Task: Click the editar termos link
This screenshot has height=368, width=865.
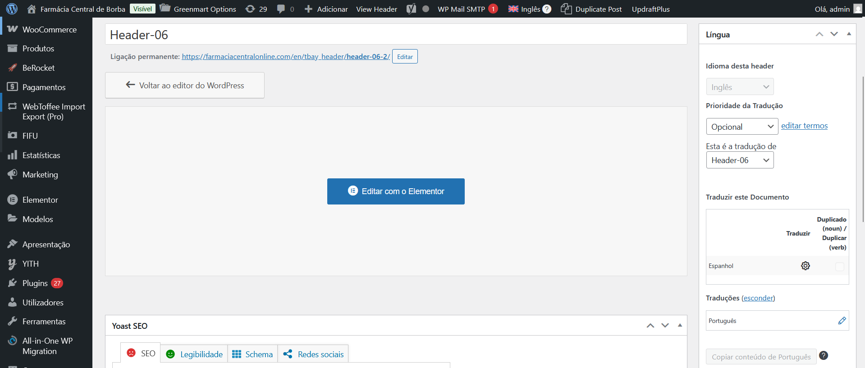Action: [804, 126]
